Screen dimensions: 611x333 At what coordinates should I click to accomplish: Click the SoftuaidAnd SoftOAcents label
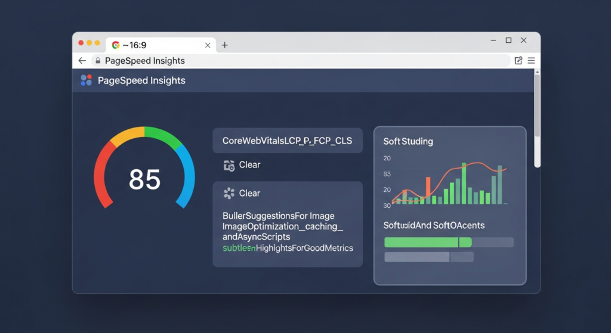[434, 226]
